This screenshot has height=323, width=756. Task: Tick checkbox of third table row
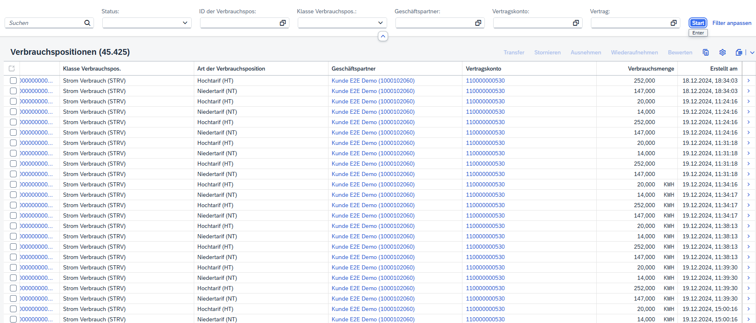tap(13, 101)
